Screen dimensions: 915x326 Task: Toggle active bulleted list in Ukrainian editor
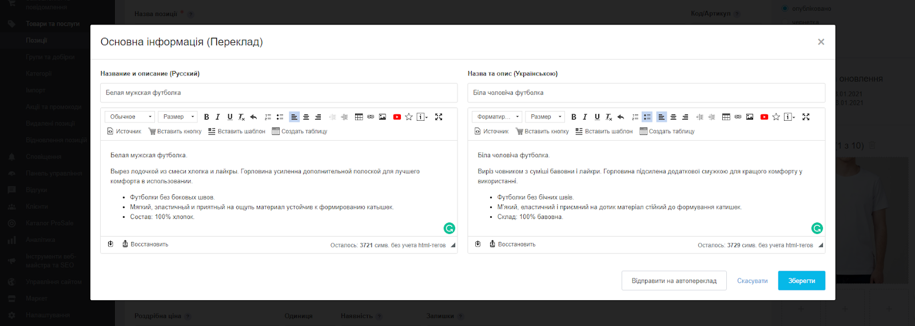coord(647,117)
